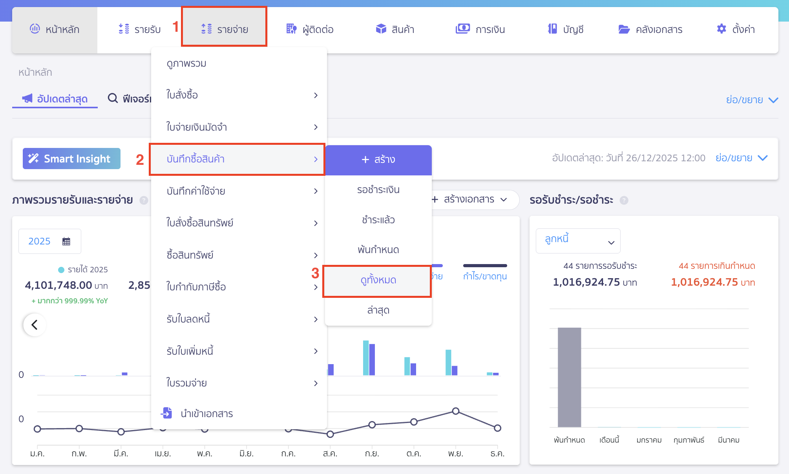Open the คลังเอกสาร folder icon
The height and width of the screenshot is (474, 789).
pos(624,29)
